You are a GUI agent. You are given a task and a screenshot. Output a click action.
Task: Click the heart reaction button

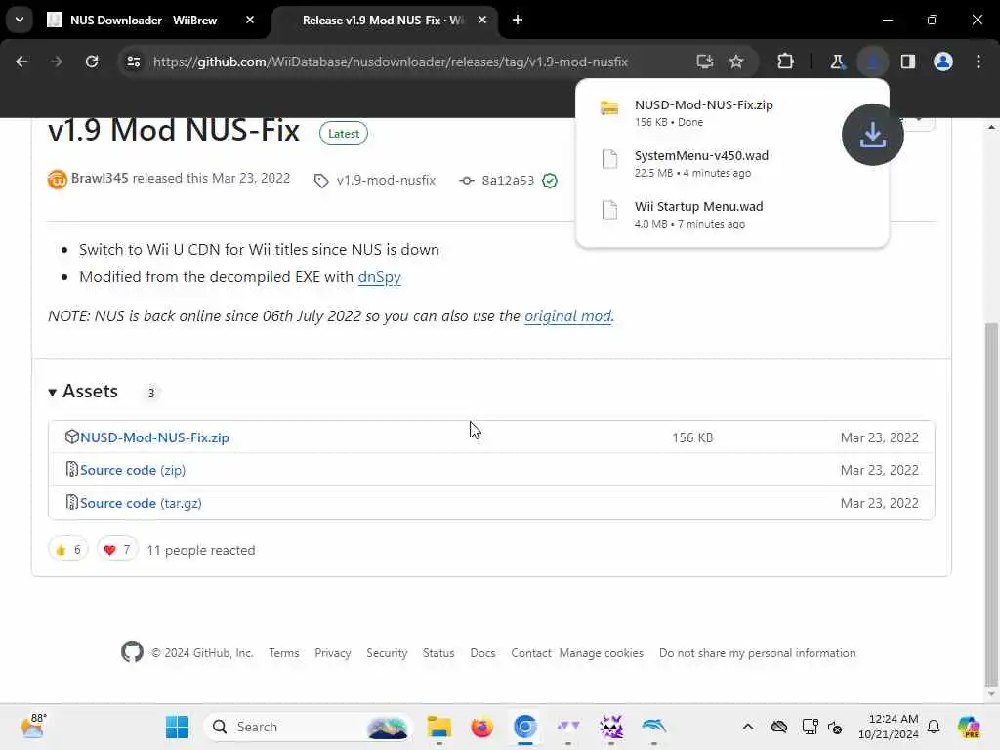tap(117, 549)
